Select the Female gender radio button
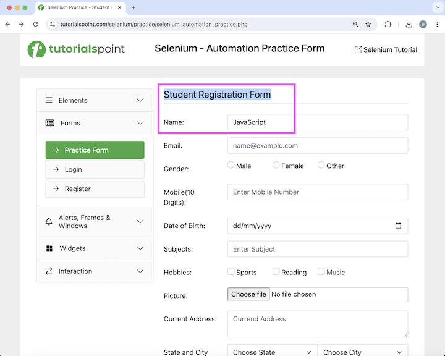Viewport: 445px width, 356px height. [x=276, y=165]
